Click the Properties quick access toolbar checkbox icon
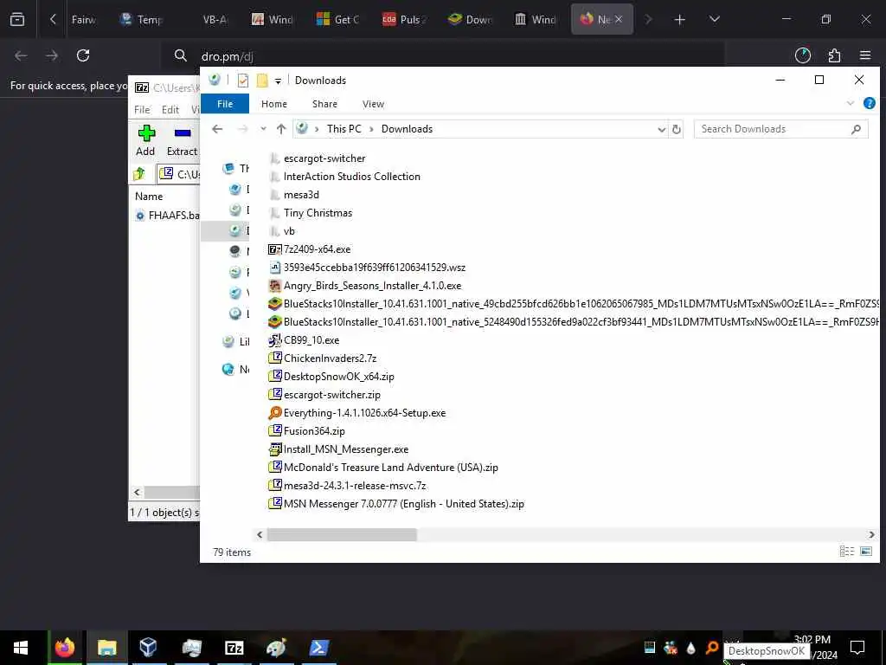This screenshot has width=886, height=665. click(x=243, y=81)
